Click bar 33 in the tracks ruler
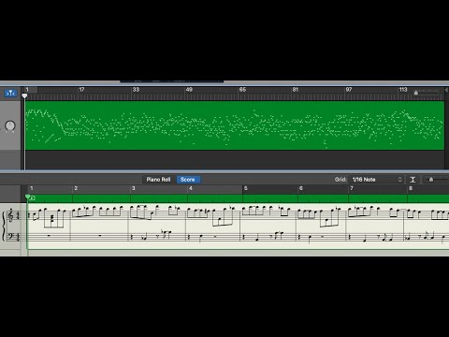 click(136, 90)
